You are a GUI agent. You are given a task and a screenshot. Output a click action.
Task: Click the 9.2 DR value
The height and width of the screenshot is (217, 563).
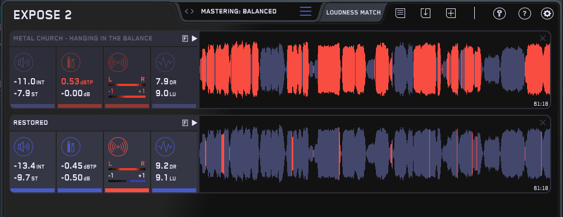click(166, 166)
